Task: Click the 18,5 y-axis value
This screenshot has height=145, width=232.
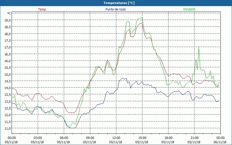Action: coord(8,27)
